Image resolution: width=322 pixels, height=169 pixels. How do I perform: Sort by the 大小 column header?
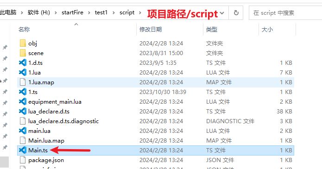267,29
